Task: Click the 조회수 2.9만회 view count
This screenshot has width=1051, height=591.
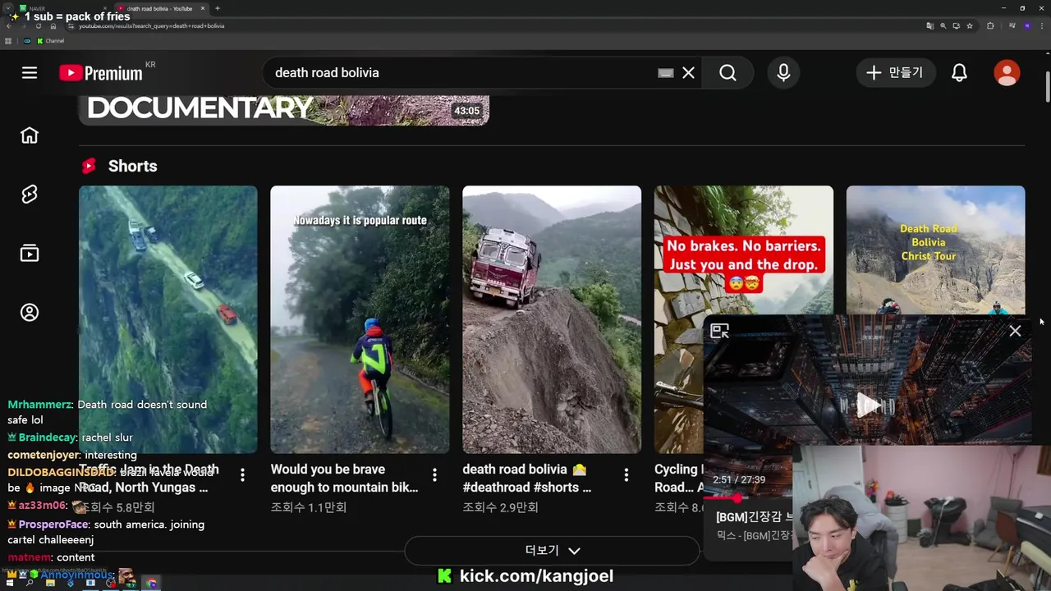Action: click(x=500, y=507)
